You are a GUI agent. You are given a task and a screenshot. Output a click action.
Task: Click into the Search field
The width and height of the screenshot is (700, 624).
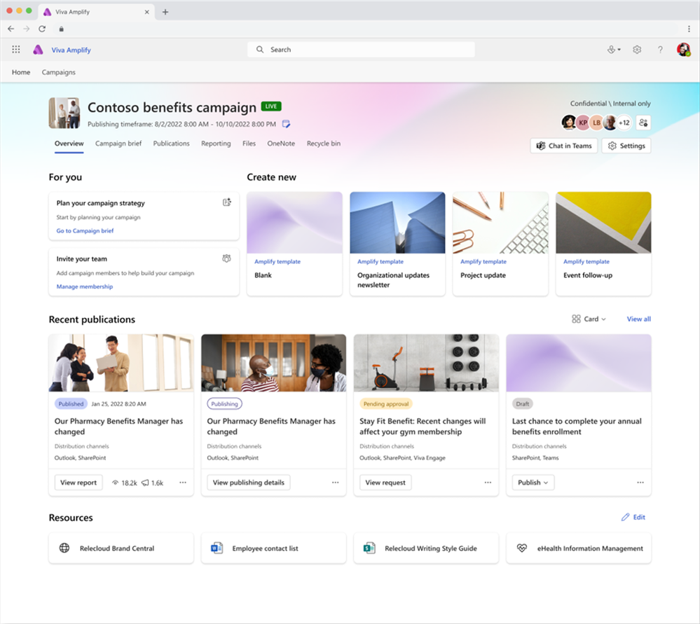click(x=361, y=50)
